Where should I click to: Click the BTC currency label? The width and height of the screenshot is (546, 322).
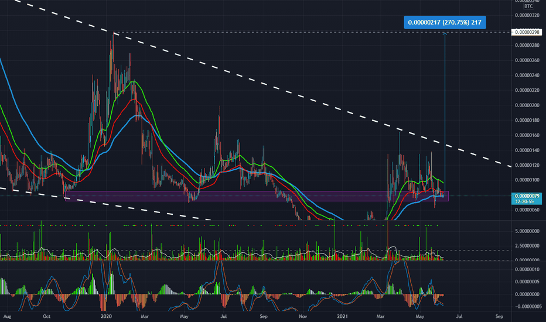pyautogui.click(x=528, y=6)
